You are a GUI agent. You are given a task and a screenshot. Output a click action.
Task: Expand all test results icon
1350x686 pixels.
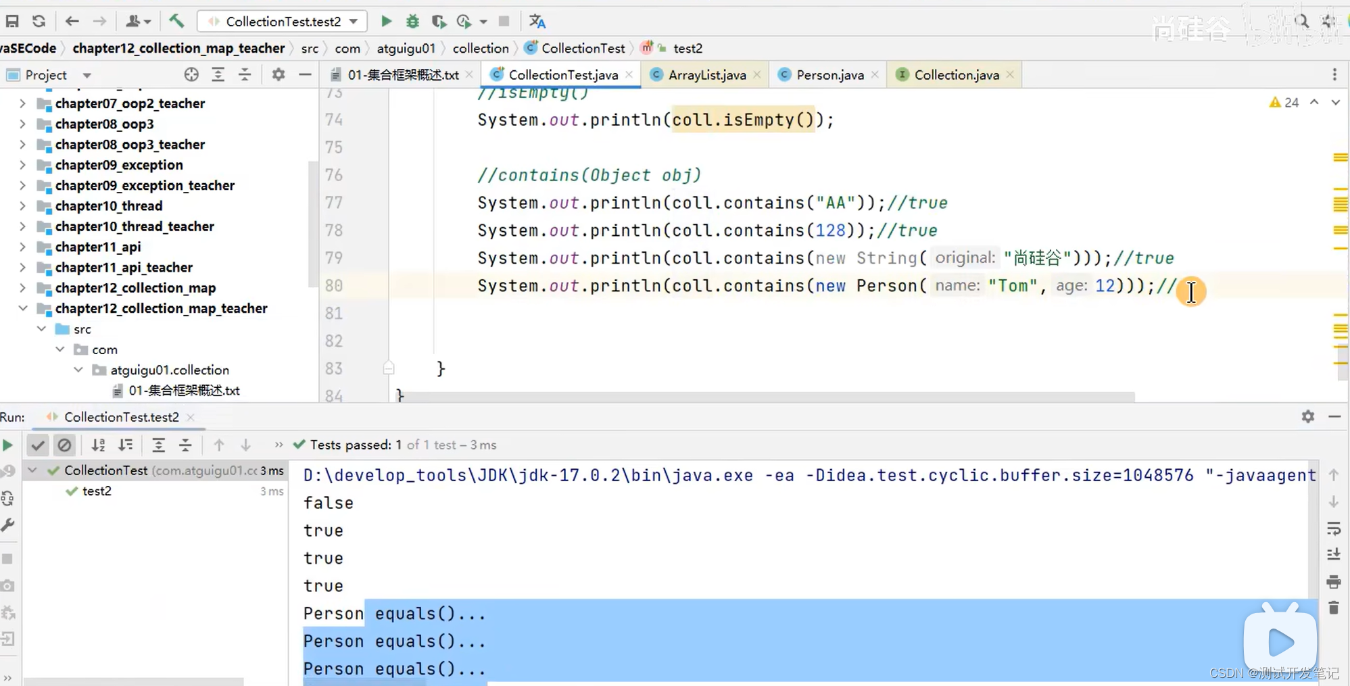(x=158, y=445)
